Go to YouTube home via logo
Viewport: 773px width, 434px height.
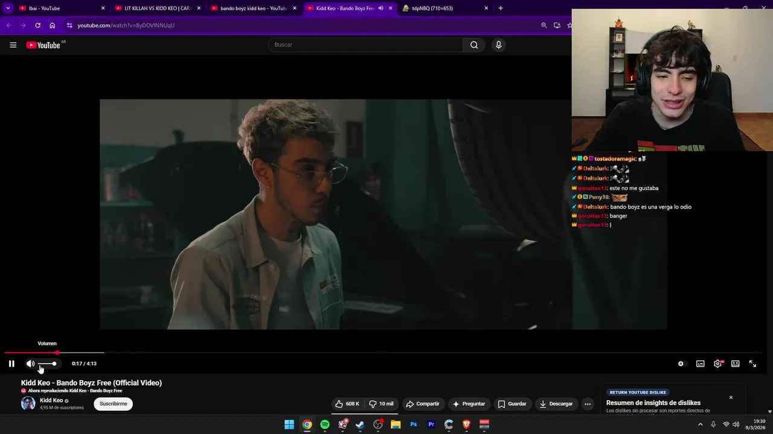coord(43,45)
